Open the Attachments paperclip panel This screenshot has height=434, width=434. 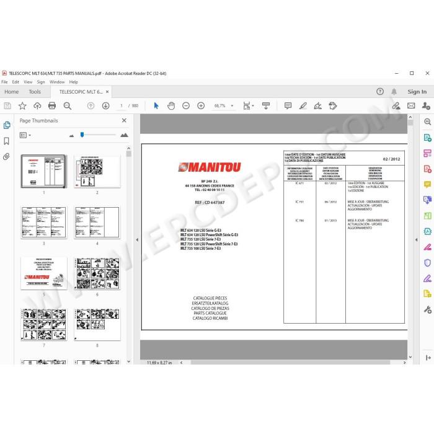coord(6,157)
